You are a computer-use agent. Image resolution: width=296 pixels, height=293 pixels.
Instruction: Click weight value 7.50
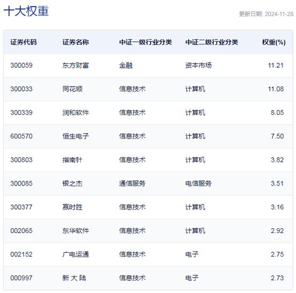[x=277, y=136]
